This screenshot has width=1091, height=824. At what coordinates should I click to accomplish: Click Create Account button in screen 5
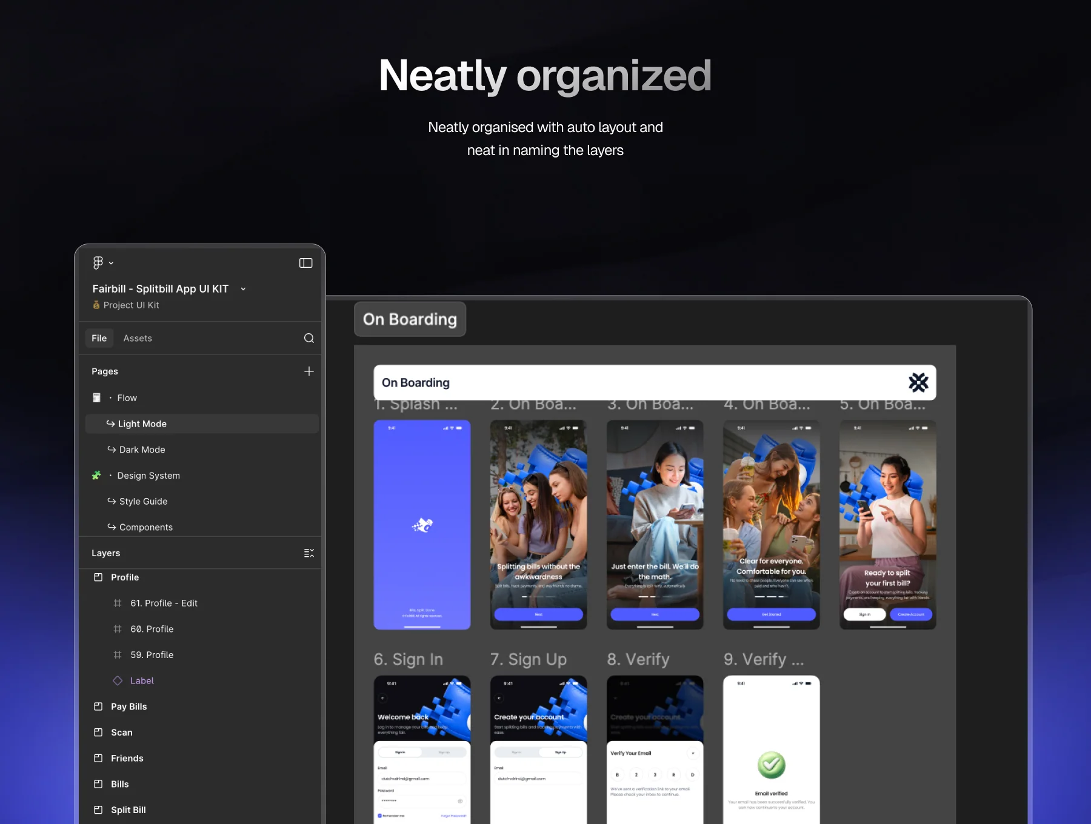point(911,614)
